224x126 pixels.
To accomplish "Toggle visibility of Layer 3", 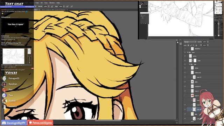I will click(x=185, y=91).
